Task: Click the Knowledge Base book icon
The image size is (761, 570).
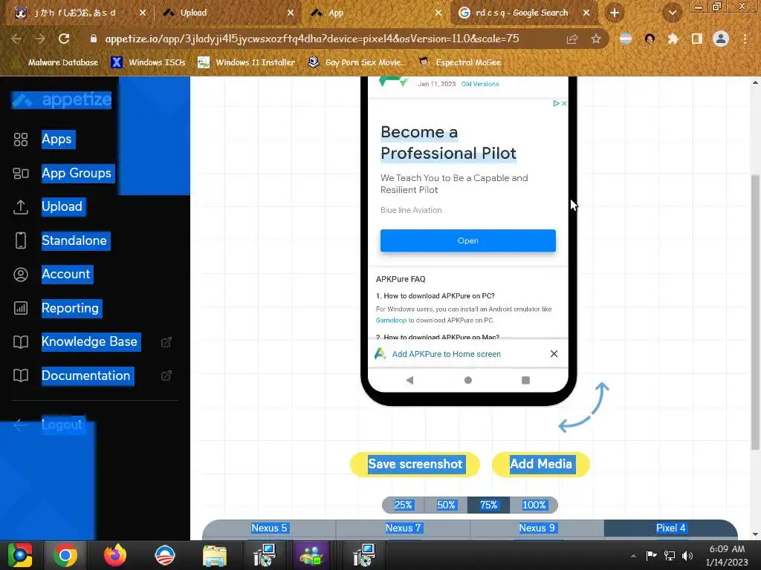Action: (20, 341)
